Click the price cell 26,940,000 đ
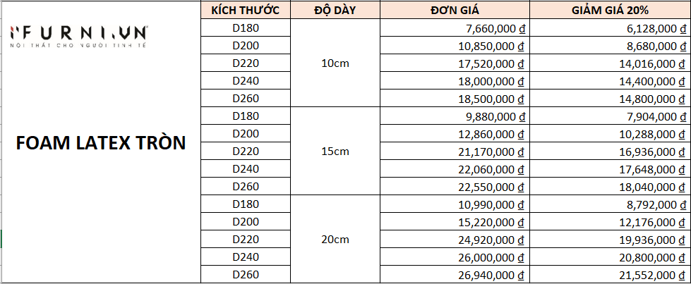This screenshot has width=691, height=284. pyautogui.click(x=455, y=275)
